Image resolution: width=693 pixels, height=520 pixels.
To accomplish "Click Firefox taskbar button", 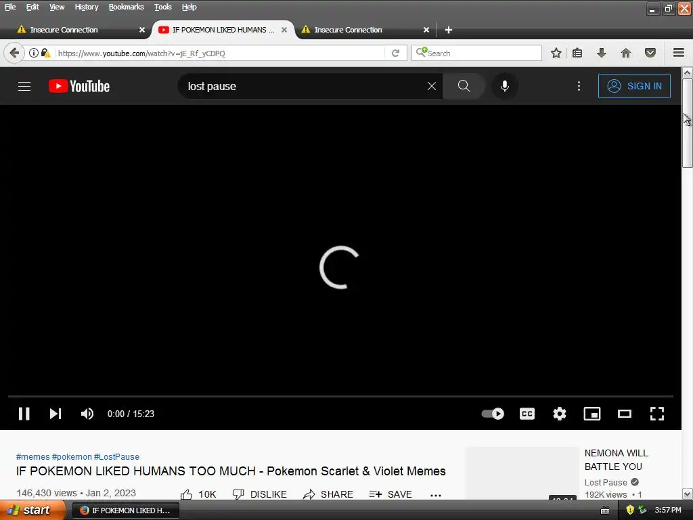I will coord(125,511).
